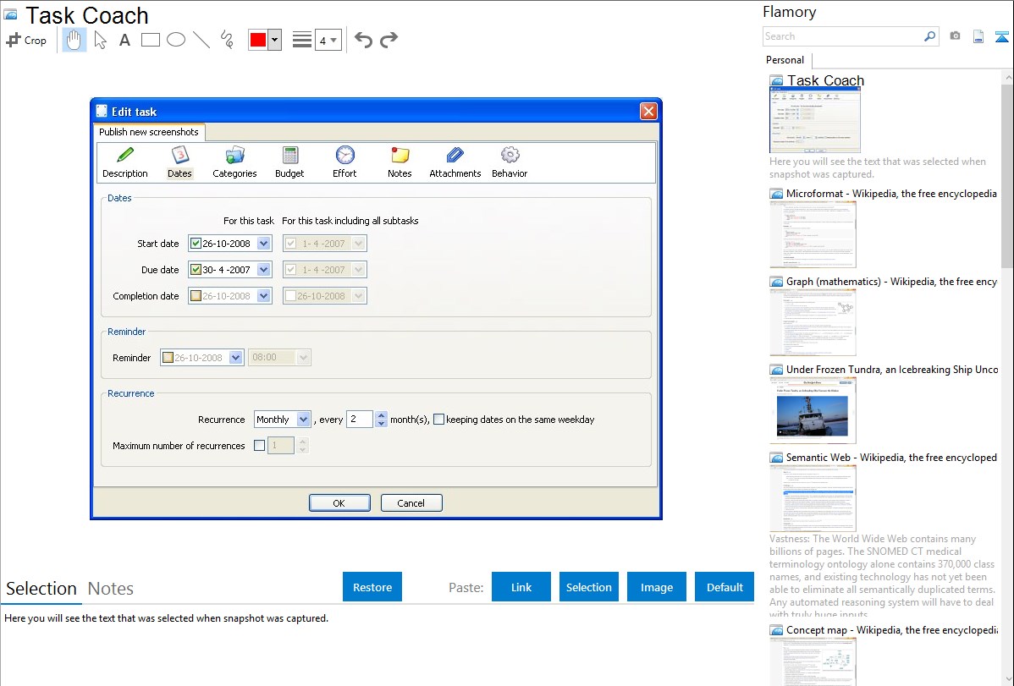Open the Notes sticky-note tab in Edit task

point(400,162)
